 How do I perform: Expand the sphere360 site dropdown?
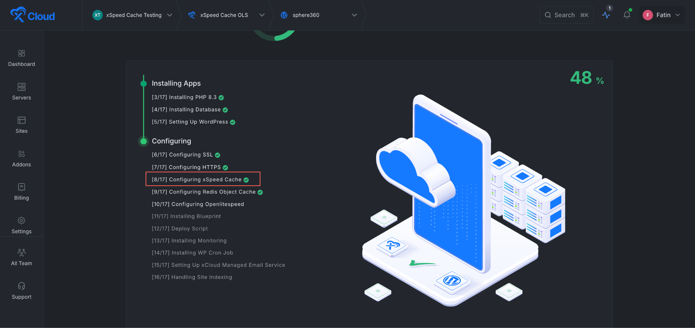point(354,15)
